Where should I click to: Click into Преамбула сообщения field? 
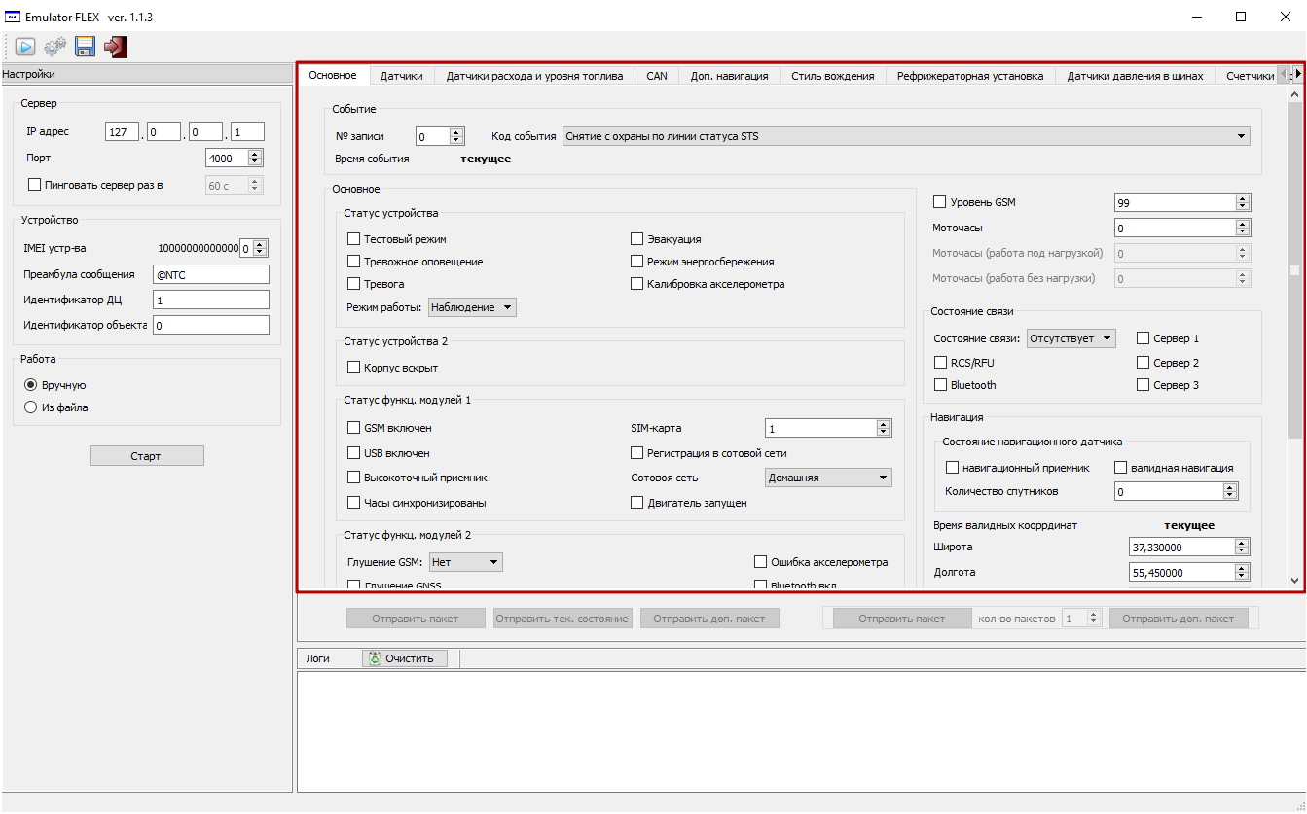(210, 275)
